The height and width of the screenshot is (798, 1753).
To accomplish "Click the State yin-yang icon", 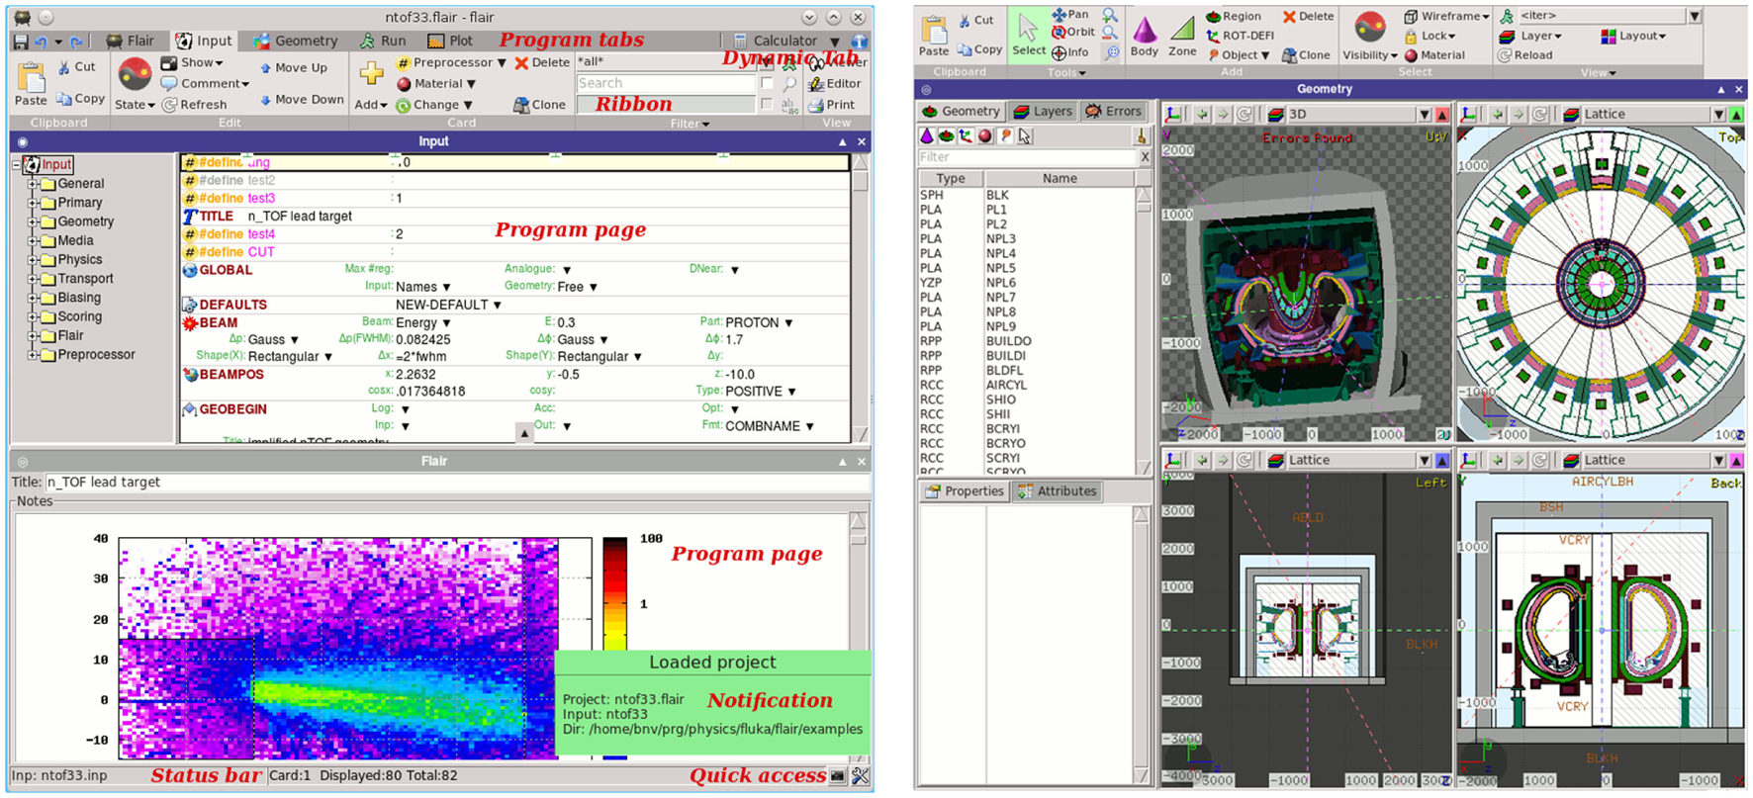I will [135, 74].
